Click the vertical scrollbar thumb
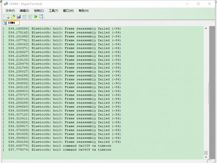 [206, 152]
